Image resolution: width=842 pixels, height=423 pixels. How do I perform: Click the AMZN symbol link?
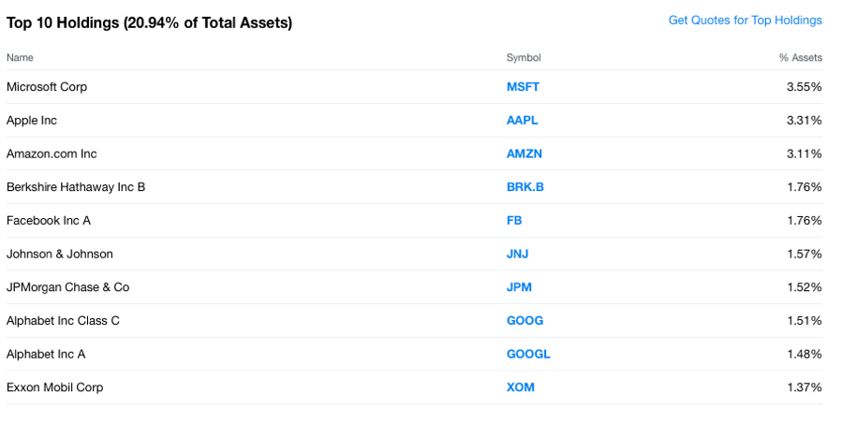click(x=524, y=153)
